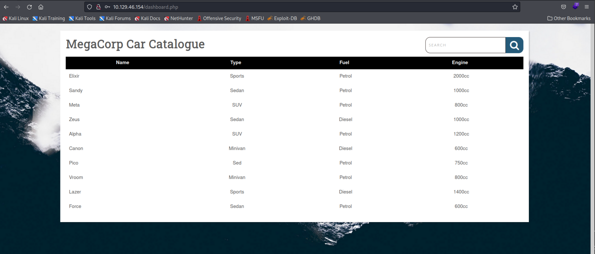
Task: Click the Fuel column header
Action: click(x=344, y=63)
